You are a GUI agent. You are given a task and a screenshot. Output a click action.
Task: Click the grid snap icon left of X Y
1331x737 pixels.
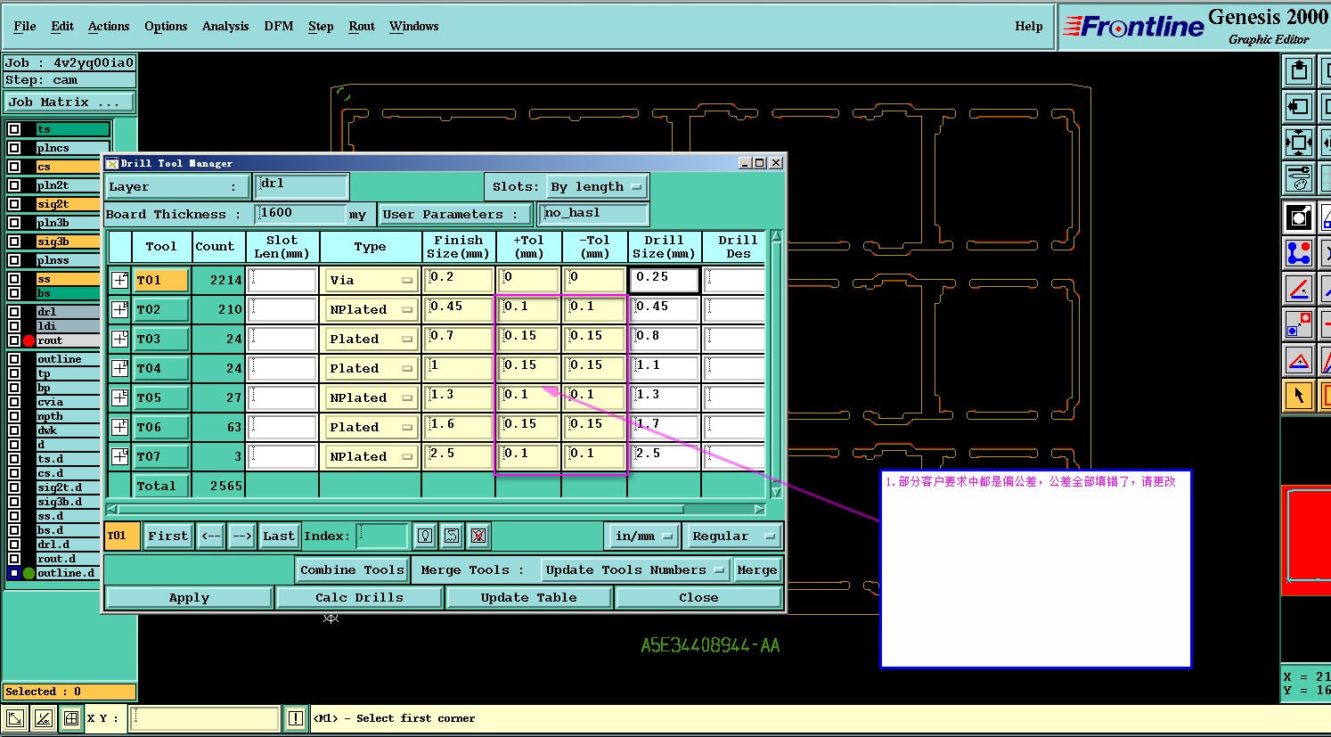71,718
